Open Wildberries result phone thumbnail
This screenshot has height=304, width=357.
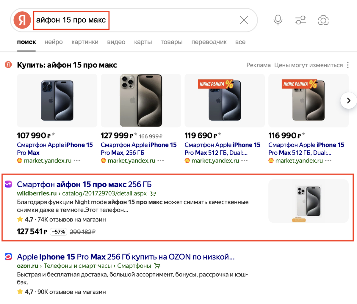click(309, 201)
